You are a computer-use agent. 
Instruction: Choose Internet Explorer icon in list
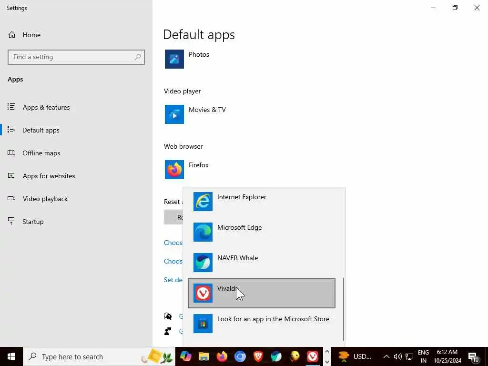click(203, 202)
